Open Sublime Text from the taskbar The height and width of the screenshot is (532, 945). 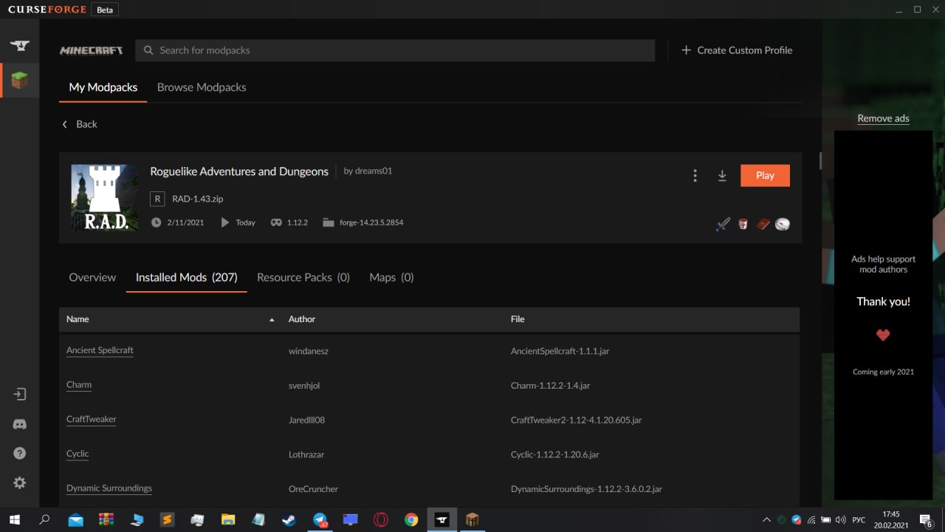(x=168, y=519)
